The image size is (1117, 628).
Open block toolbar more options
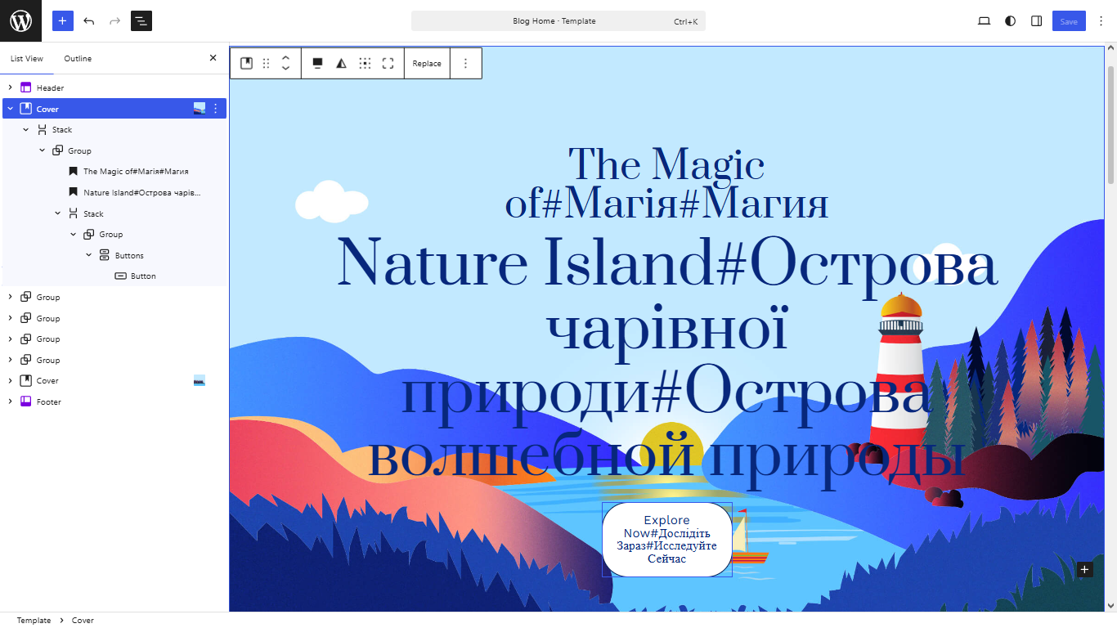[x=465, y=63]
